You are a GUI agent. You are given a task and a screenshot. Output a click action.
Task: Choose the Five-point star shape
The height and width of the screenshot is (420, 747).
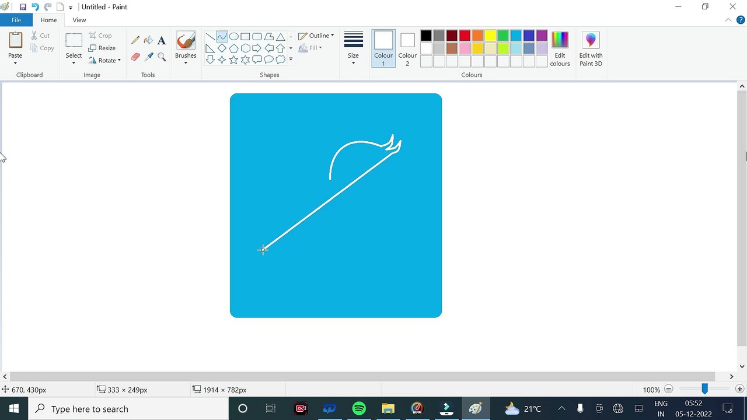(x=233, y=60)
